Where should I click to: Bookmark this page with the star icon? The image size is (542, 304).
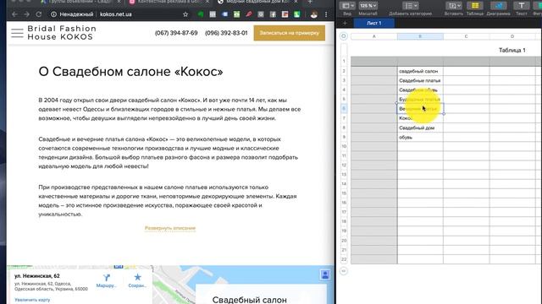coord(185,14)
